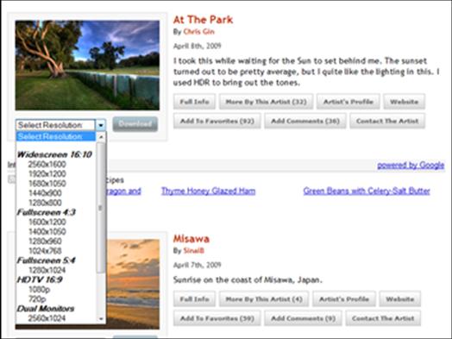Choose 1280x1024 under Fullscreen 5:4
452x339 pixels.
click(x=47, y=270)
